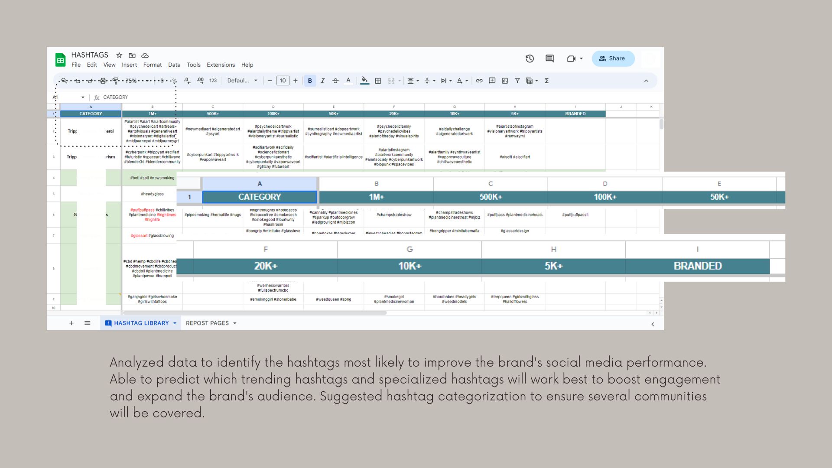Star the HASHTAGS document
This screenshot has height=468, width=832.
(x=119, y=55)
